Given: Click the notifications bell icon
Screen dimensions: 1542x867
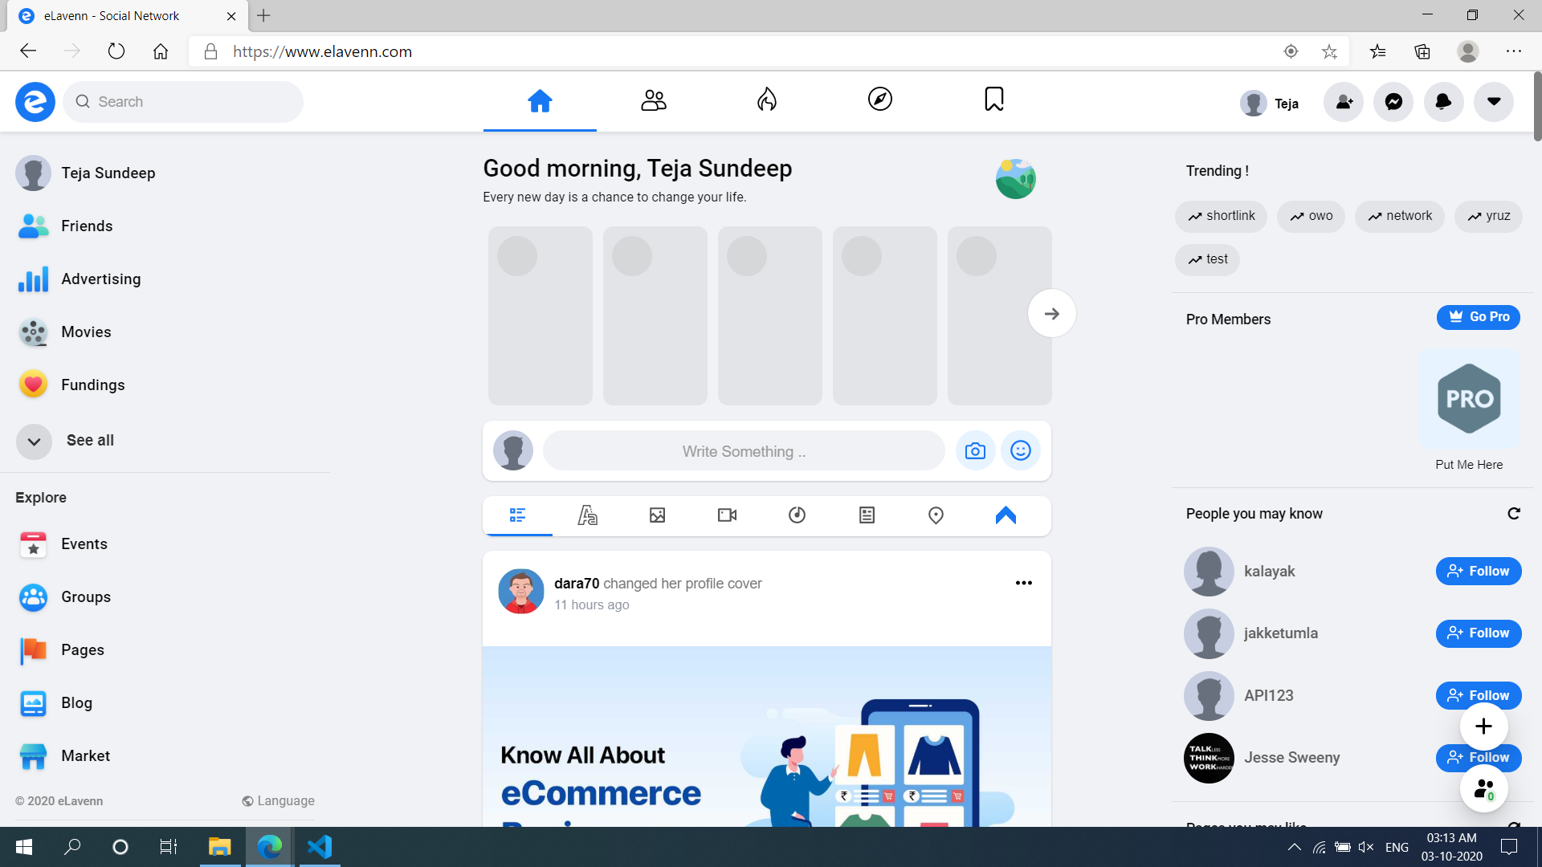Looking at the screenshot, I should point(1443,102).
